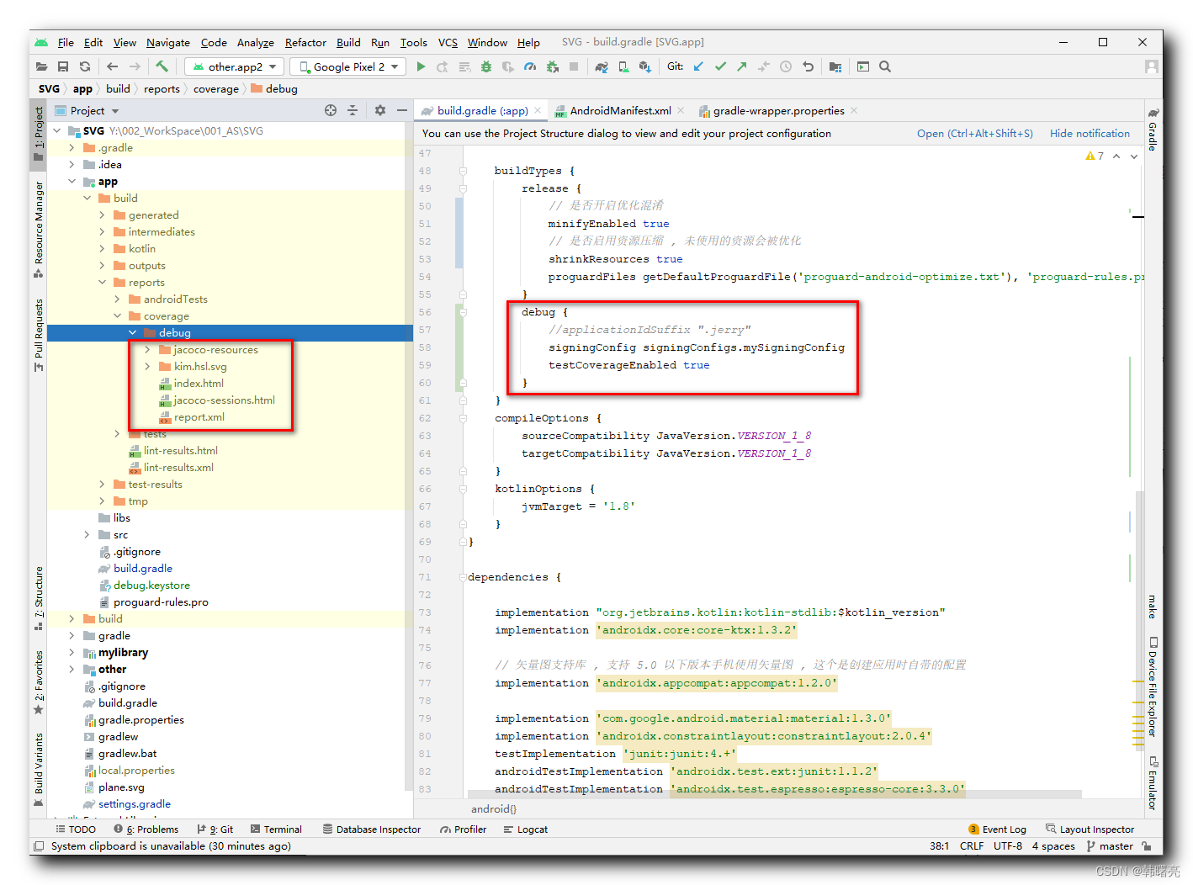Open the VCS menu
Screen dimensions: 1193x885
point(448,42)
